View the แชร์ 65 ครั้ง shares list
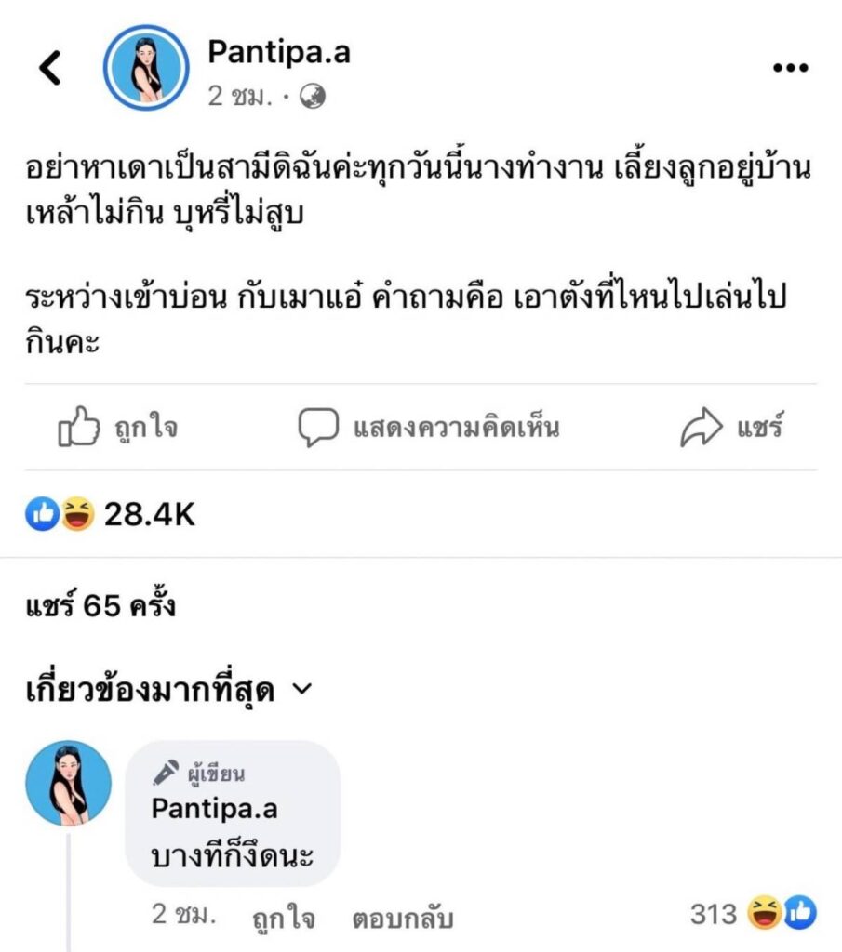The width and height of the screenshot is (842, 952). pos(100,606)
